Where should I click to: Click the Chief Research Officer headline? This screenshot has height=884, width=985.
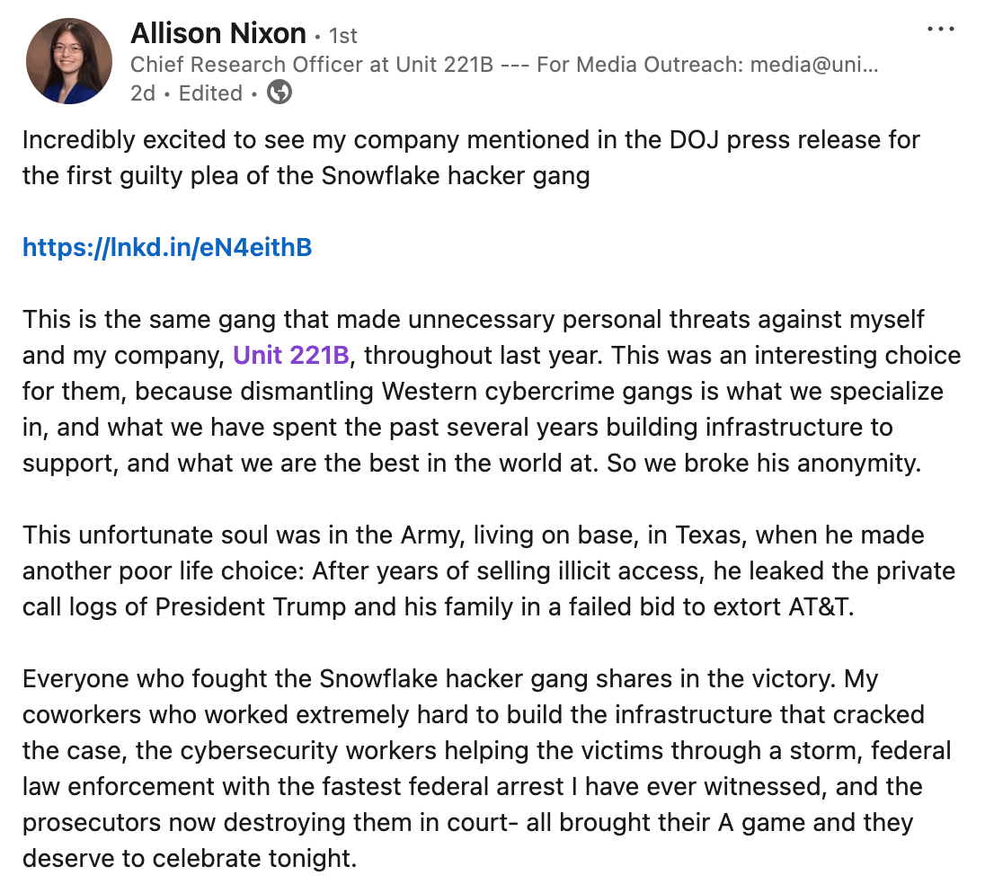312,64
